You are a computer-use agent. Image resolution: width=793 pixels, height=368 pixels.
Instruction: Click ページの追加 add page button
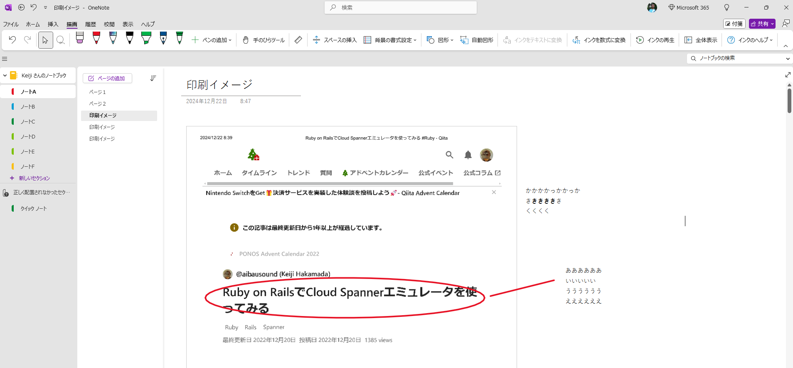click(107, 78)
